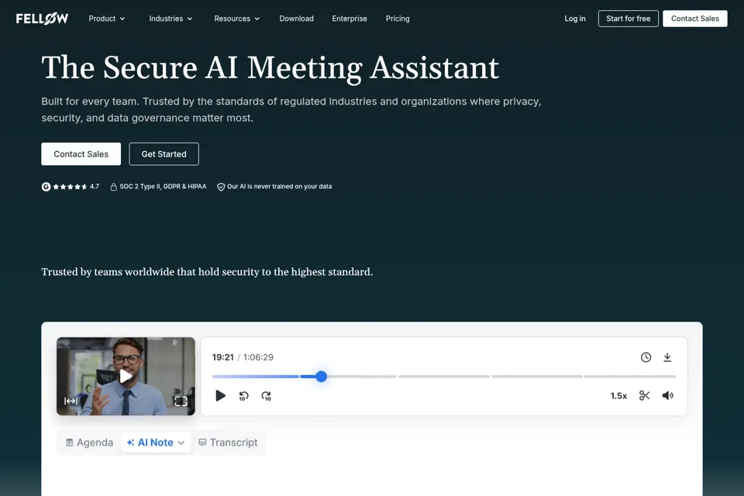This screenshot has height=496, width=744.
Task: Click the Get Started button
Action: (x=164, y=153)
